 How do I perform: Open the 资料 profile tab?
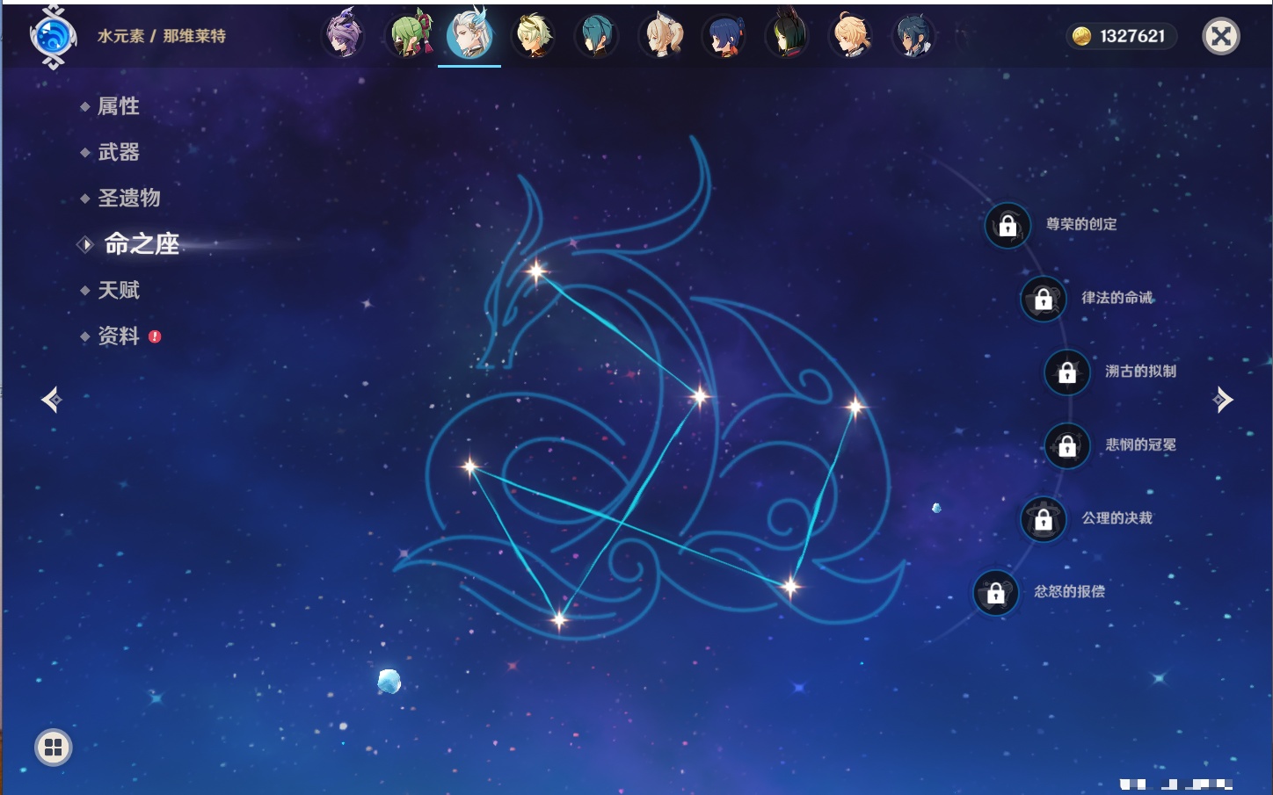pyautogui.click(x=118, y=336)
